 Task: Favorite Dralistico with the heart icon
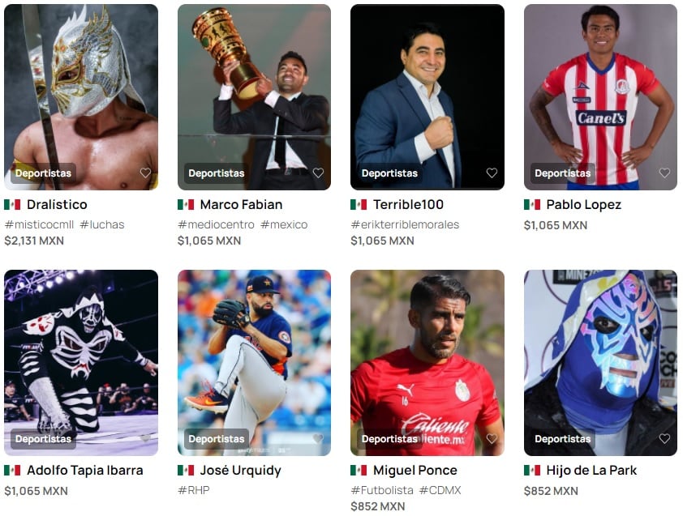(145, 173)
